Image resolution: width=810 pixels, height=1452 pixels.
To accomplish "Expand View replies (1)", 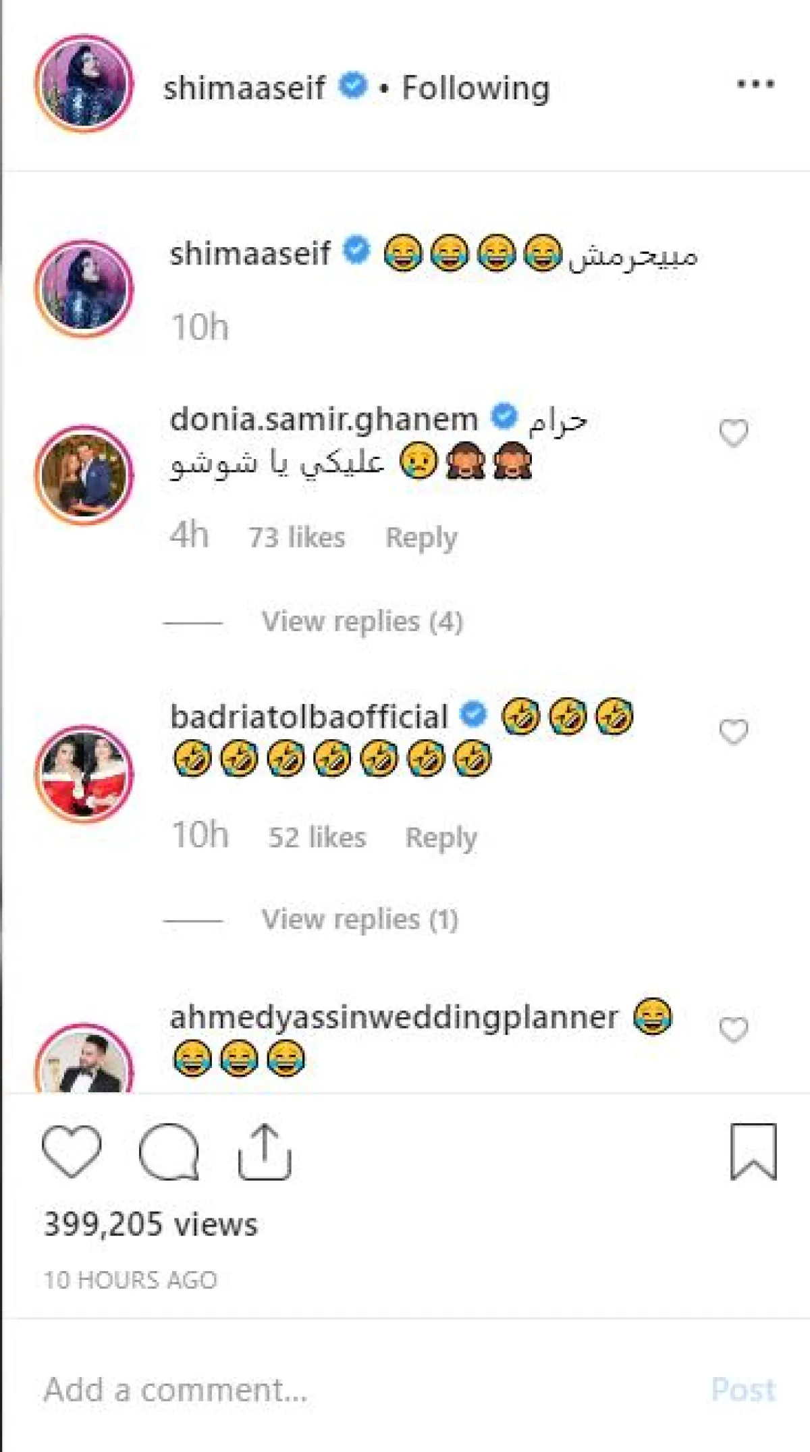I will 360,919.
